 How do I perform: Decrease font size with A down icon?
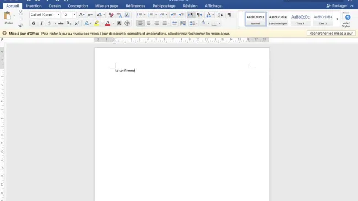(x=90, y=15)
